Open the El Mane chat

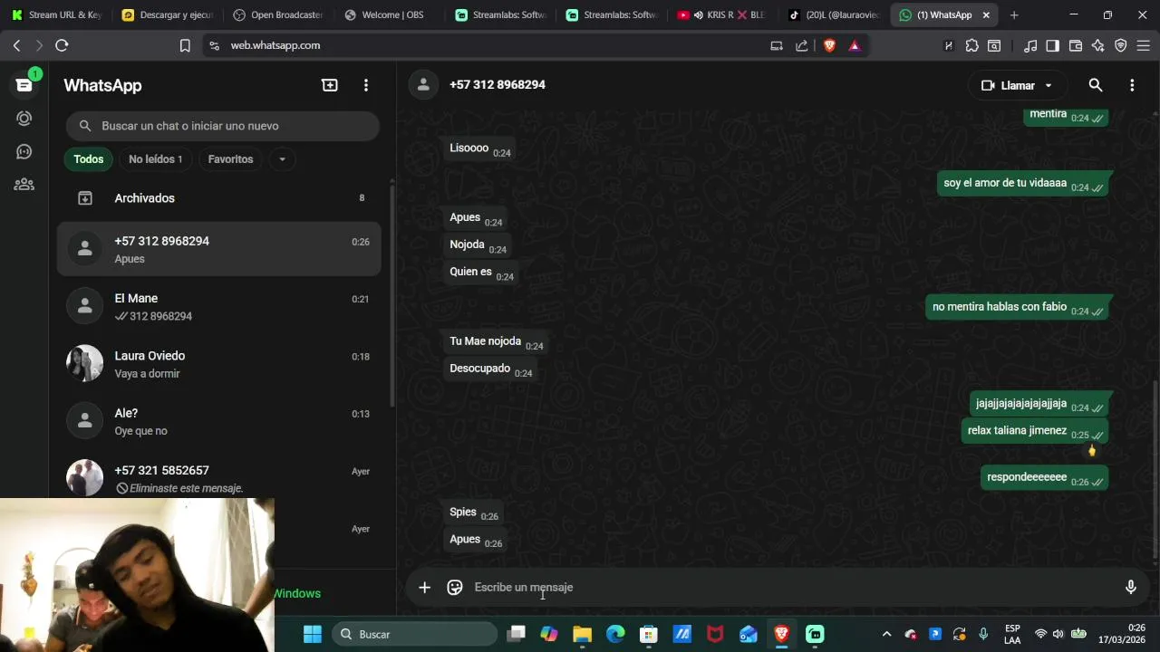218,307
